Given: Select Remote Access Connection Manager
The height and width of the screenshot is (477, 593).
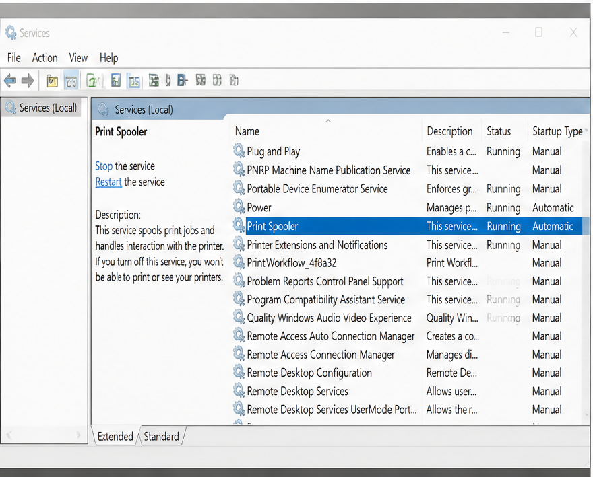Looking at the screenshot, I should click(321, 355).
